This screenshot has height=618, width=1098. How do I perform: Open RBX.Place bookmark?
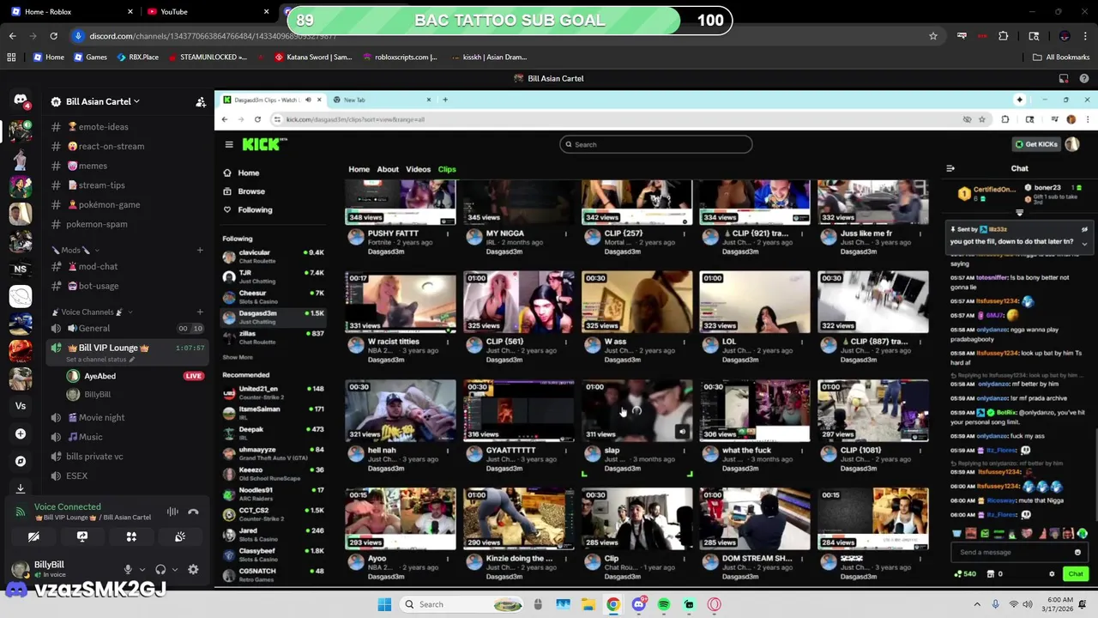click(x=136, y=57)
